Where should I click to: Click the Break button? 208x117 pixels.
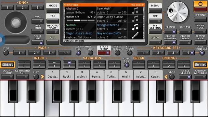coord(139,65)
